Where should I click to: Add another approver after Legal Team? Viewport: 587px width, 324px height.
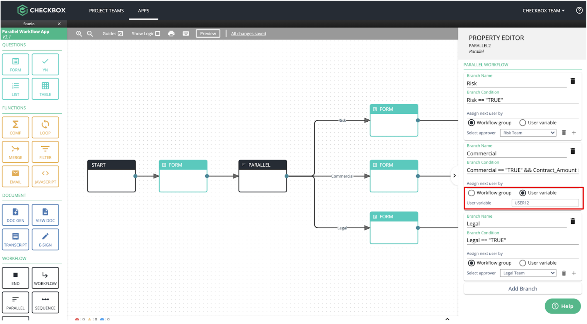click(574, 273)
